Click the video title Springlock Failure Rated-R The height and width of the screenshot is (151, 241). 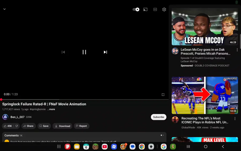[44, 104]
